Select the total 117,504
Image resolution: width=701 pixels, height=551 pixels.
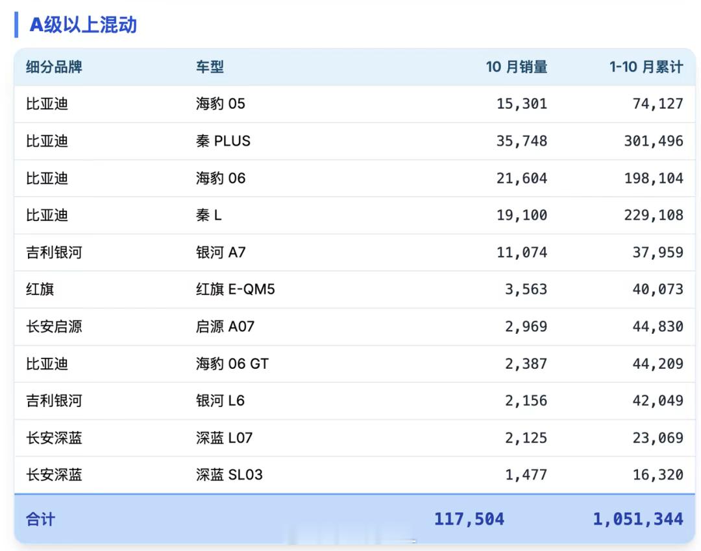[469, 519]
